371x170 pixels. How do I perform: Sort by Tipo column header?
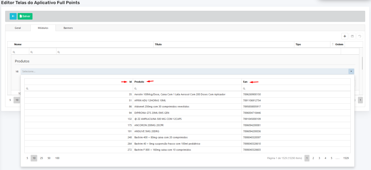tap(312, 44)
